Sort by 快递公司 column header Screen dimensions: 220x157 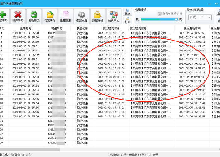(82, 28)
